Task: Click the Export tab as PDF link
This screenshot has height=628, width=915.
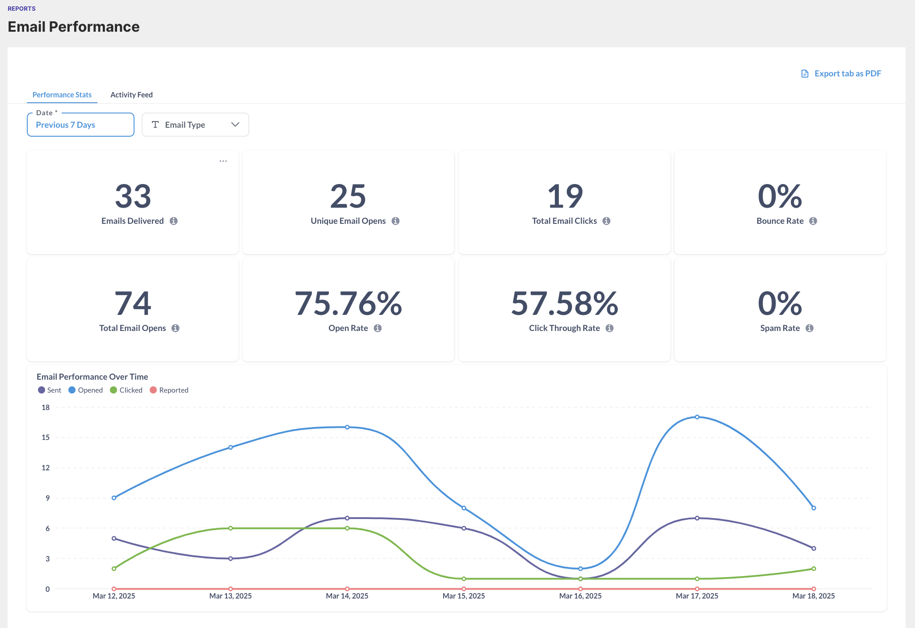Action: click(847, 73)
